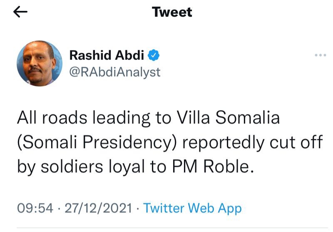Click the blue verified badge
Screen dimensions: 333x232
pyautogui.click(x=154, y=55)
